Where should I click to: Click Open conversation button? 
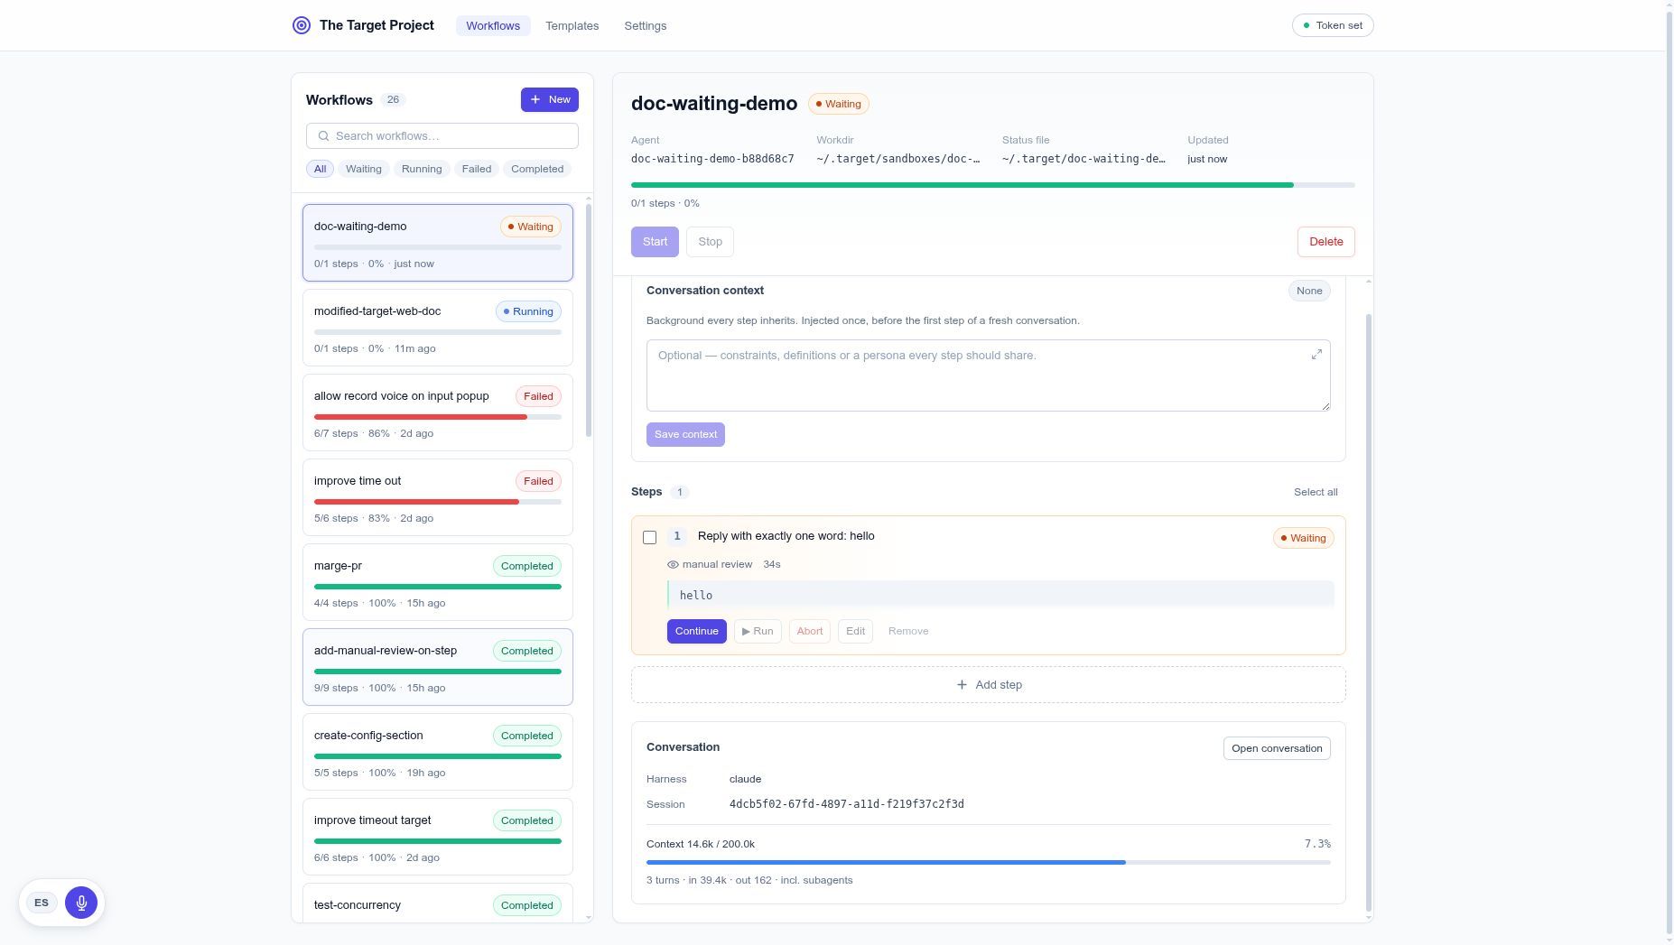coord(1277,748)
